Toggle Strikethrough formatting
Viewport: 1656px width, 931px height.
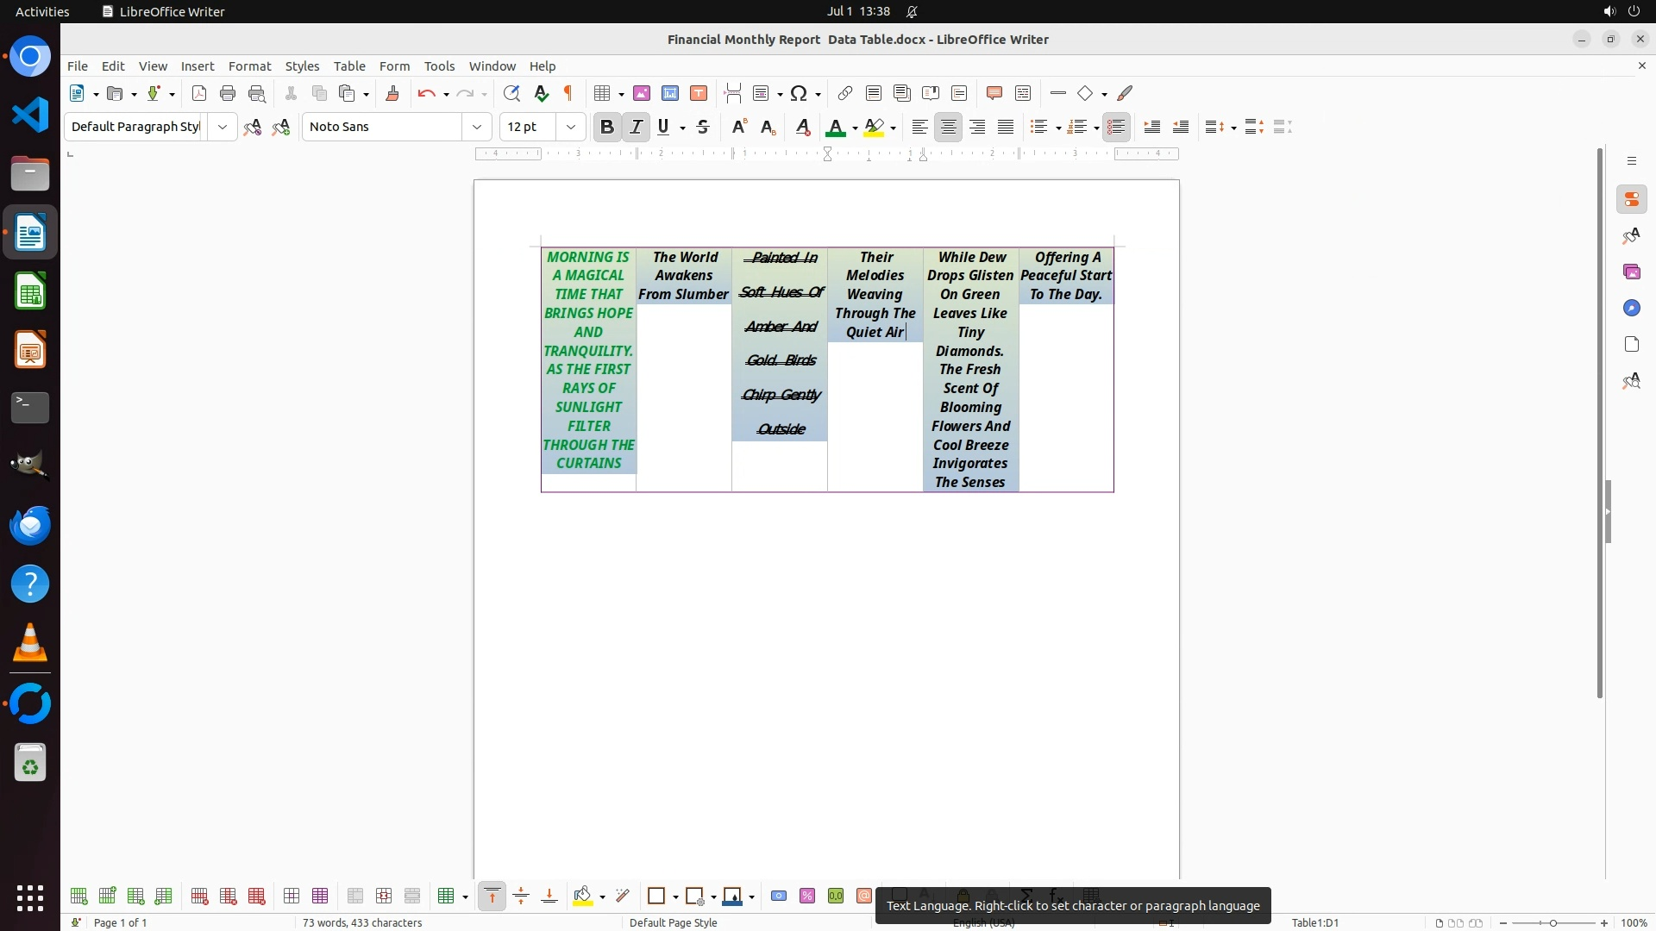pos(703,127)
